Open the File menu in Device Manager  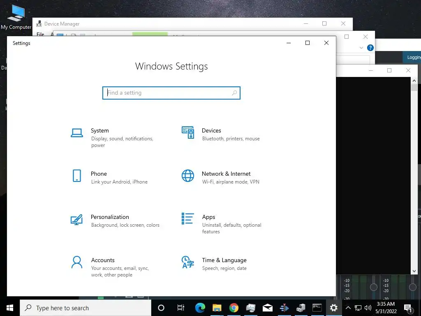(40, 34)
